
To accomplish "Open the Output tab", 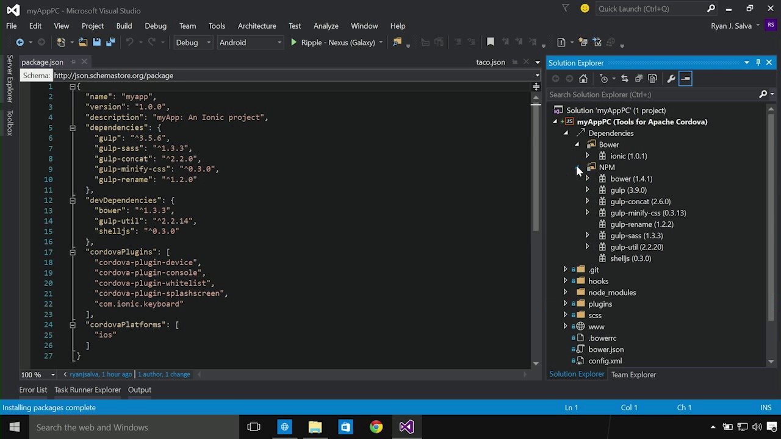I will pyautogui.click(x=139, y=390).
